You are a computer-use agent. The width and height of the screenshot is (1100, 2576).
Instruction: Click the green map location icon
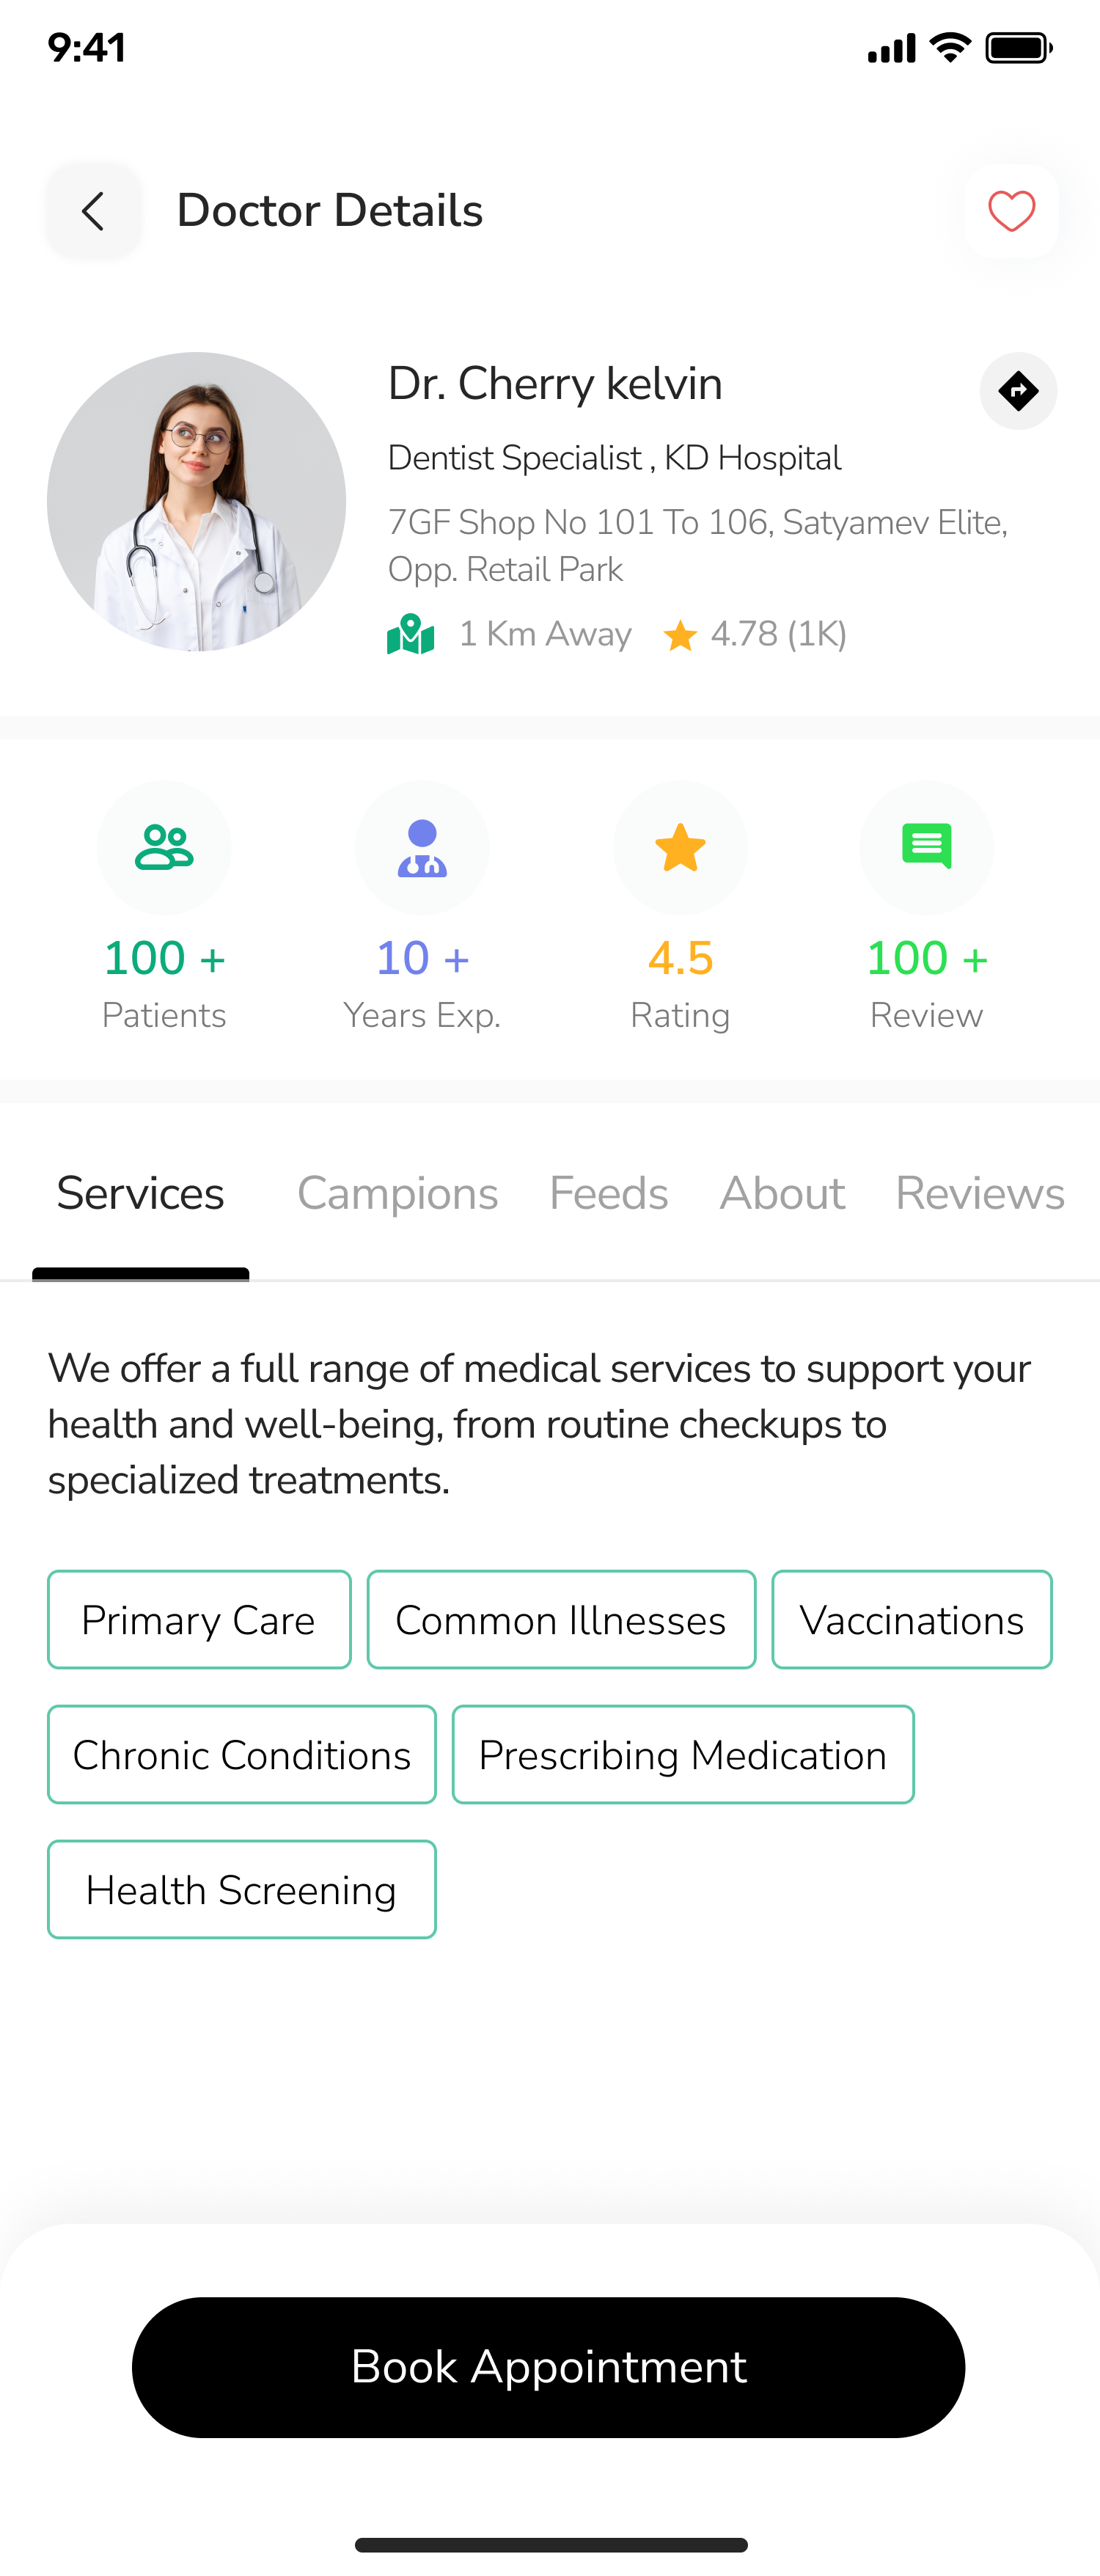[410, 634]
